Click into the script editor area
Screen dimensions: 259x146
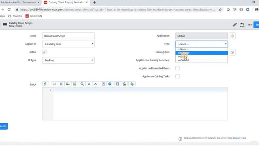coord(140,104)
